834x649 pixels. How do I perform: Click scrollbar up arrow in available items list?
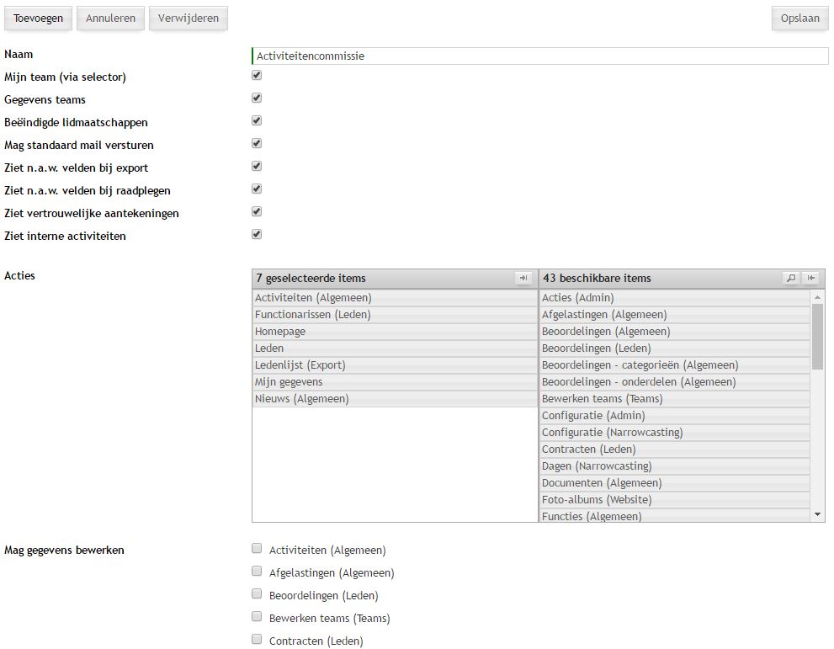817,297
